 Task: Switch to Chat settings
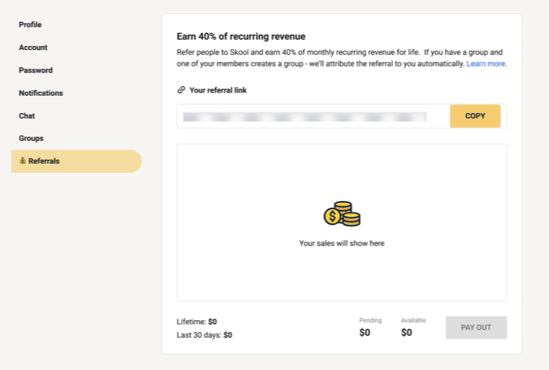[x=27, y=116]
